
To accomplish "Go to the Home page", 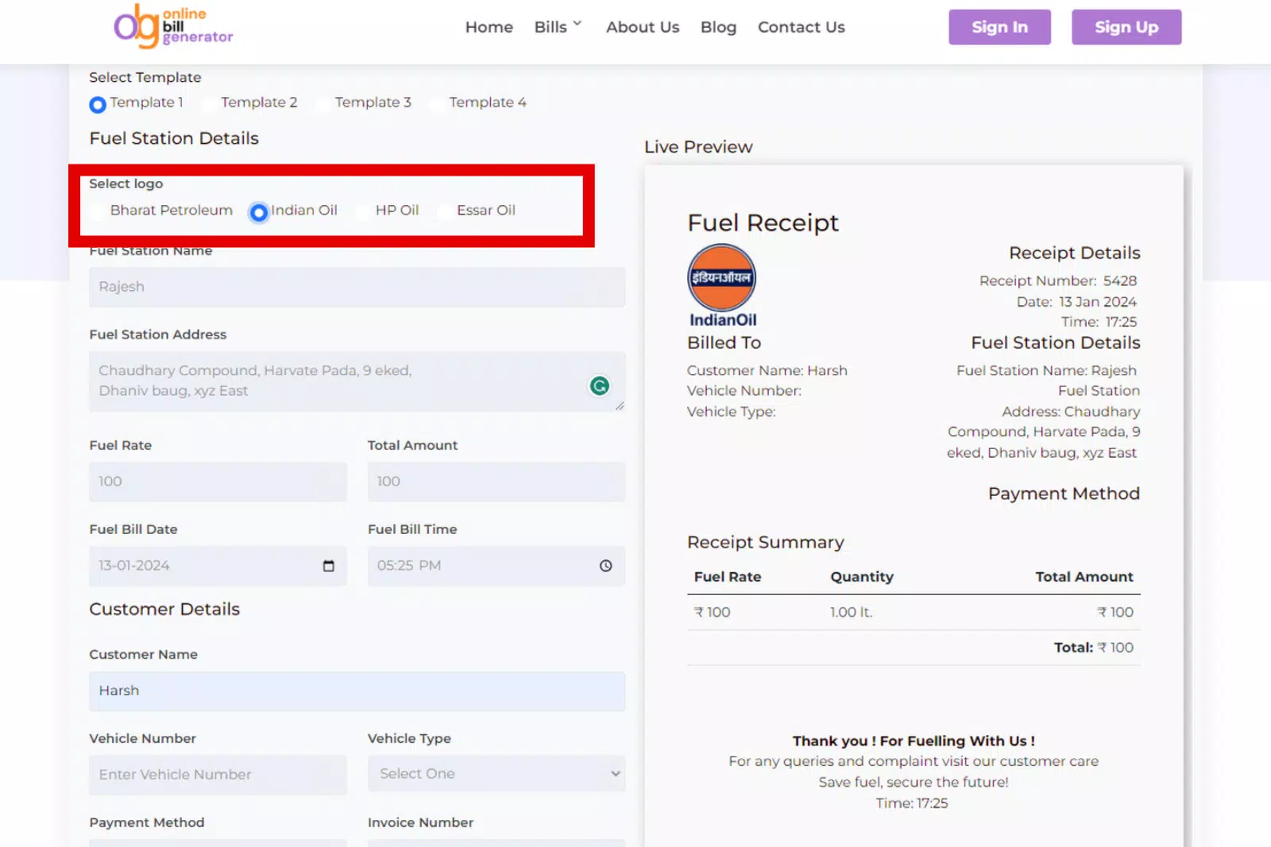I will click(x=489, y=27).
